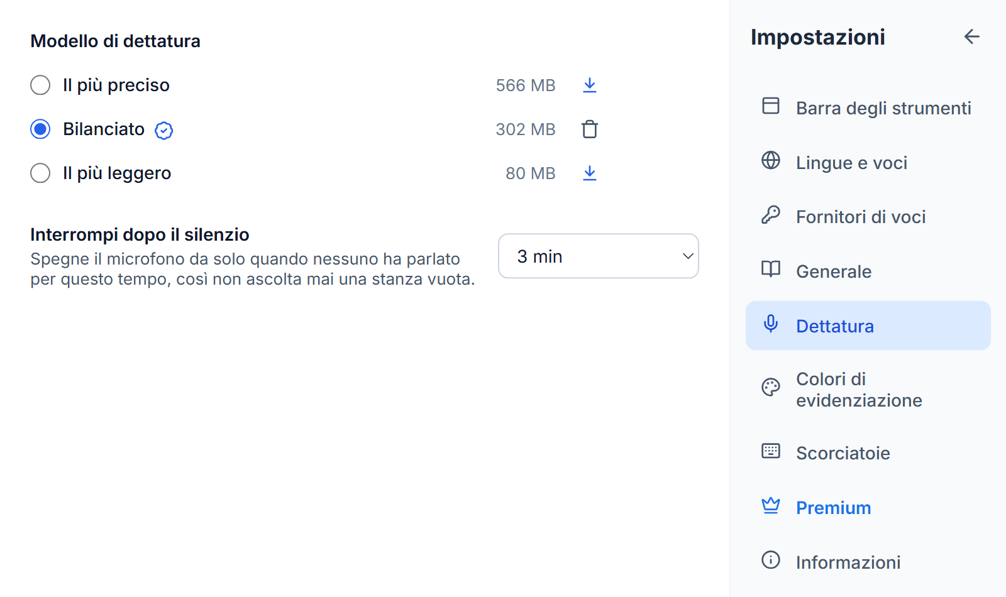Screen dimensions: 1006x597
Task: Click the '566 MB' size text
Action: pos(526,85)
